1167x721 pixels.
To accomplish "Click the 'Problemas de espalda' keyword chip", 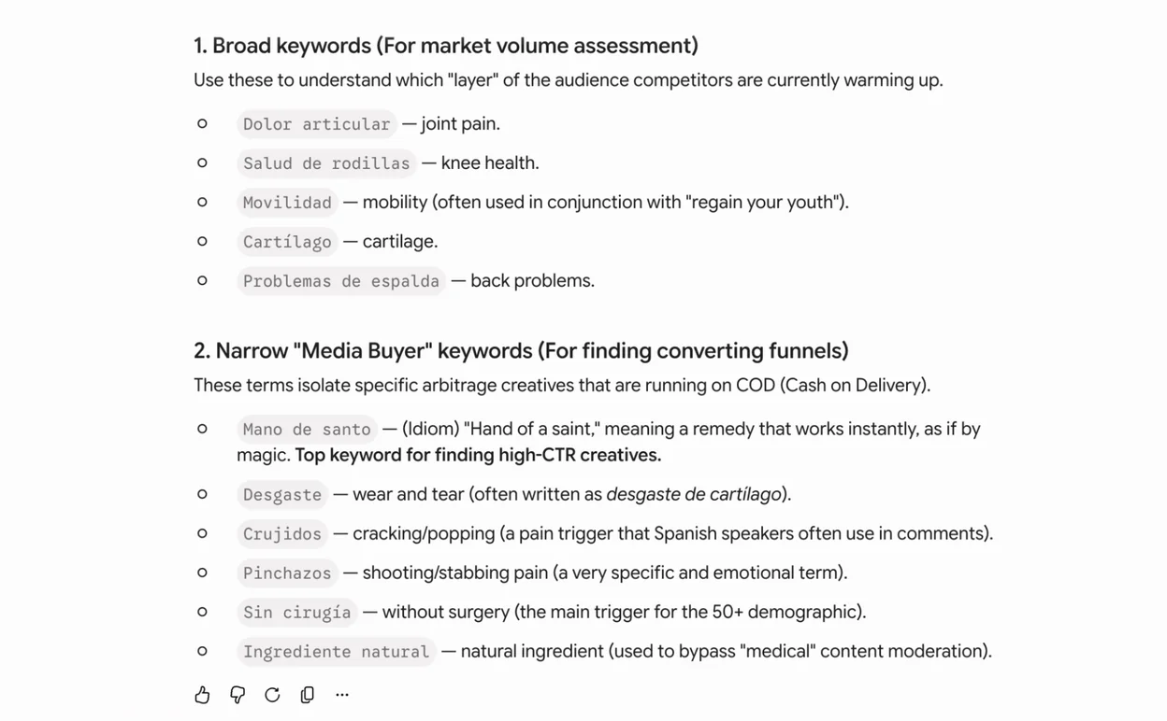I will tap(341, 280).
